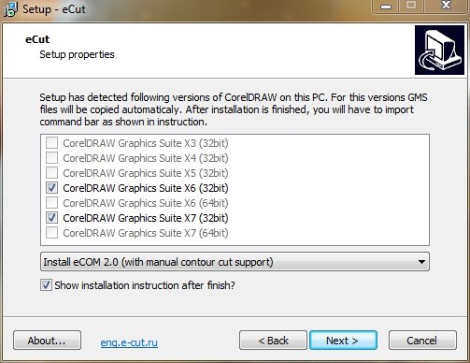Go back to the previous setup step
Screen dimensions: 470x363
273,341
